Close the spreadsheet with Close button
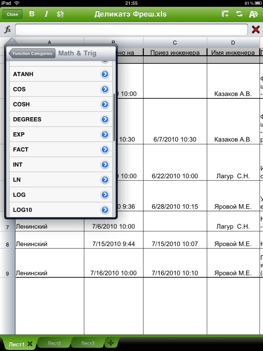263x351 pixels. [x=12, y=14]
